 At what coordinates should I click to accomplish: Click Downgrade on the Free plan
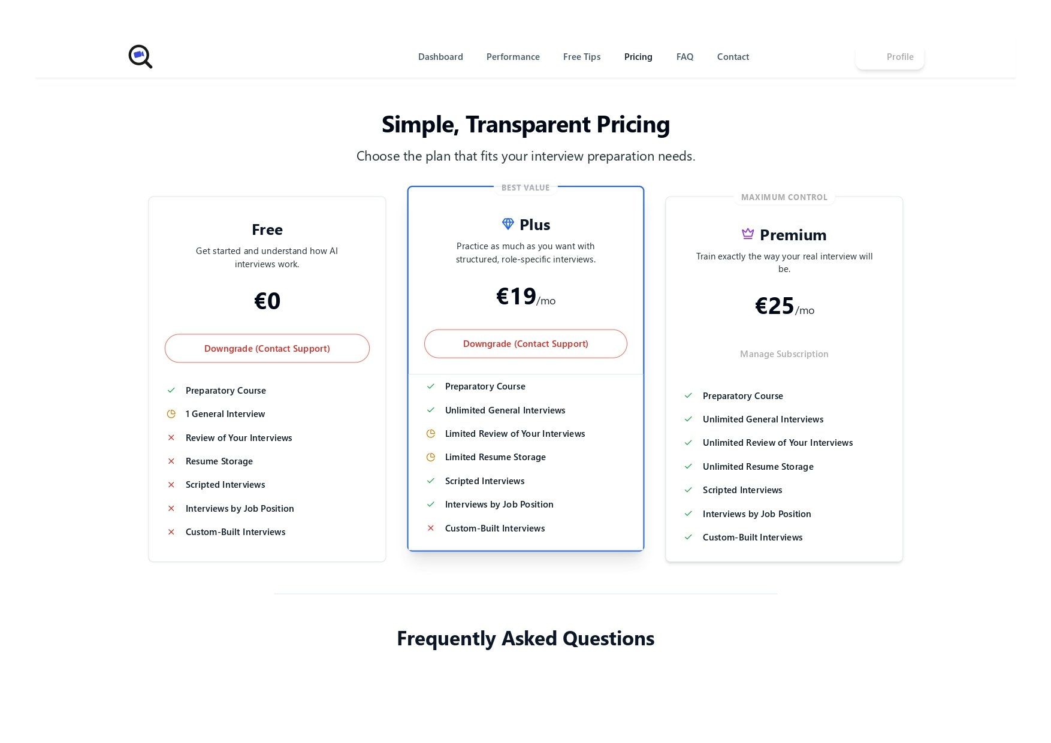click(267, 348)
